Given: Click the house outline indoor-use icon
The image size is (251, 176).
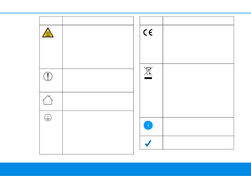Looking at the screenshot, I should pyautogui.click(x=48, y=100).
